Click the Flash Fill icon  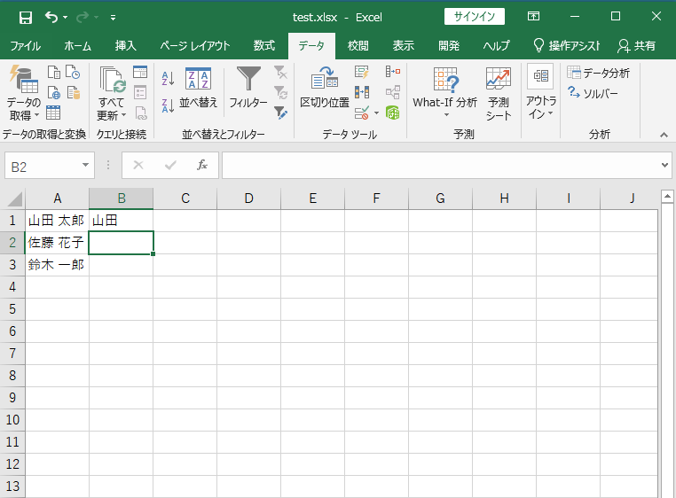tap(362, 72)
